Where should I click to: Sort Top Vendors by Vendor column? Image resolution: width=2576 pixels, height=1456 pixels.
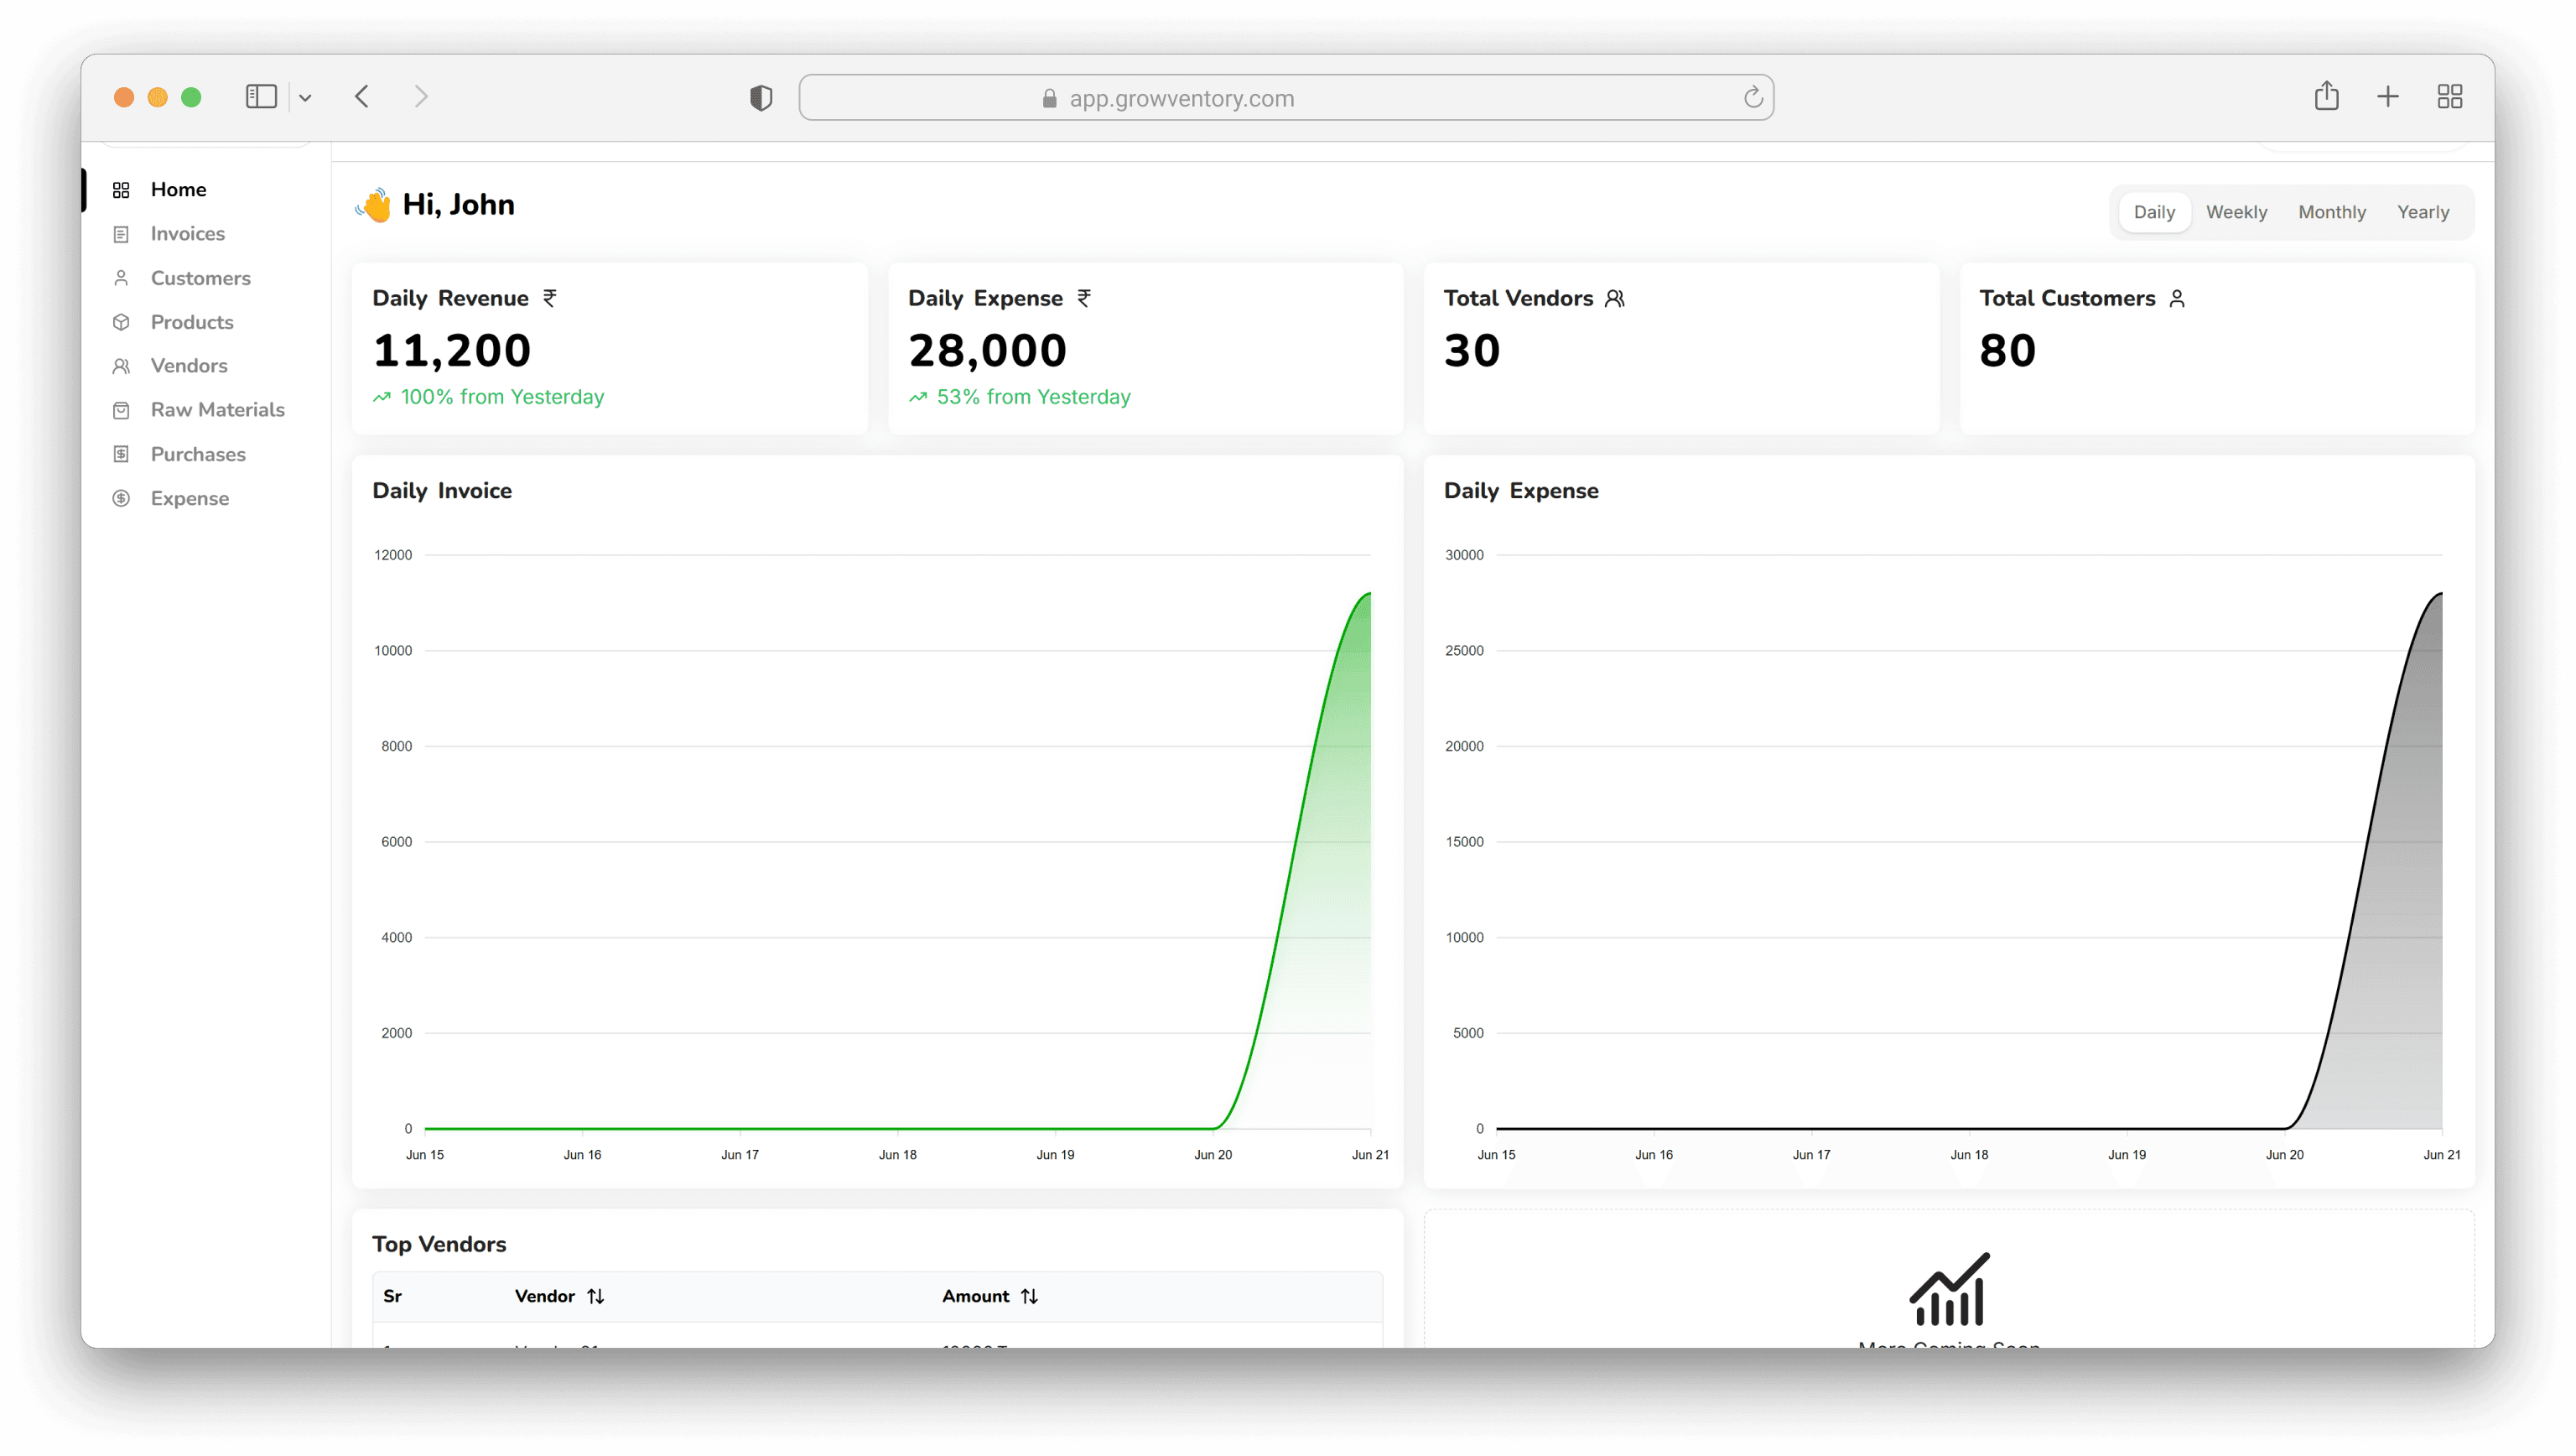click(595, 1296)
